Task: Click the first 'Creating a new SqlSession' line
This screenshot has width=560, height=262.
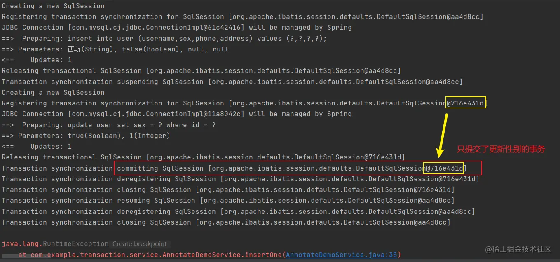Action: [x=53, y=6]
